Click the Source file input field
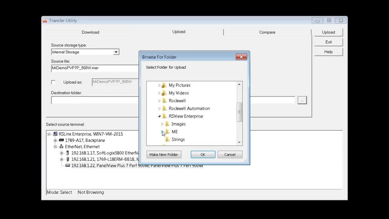The width and height of the screenshot is (389, 219). coord(95,68)
